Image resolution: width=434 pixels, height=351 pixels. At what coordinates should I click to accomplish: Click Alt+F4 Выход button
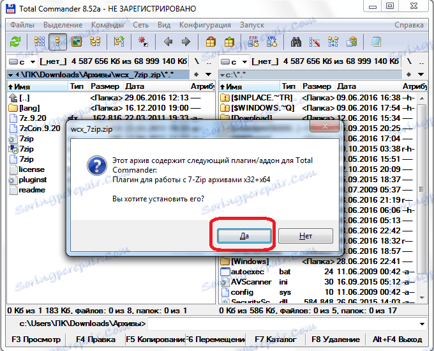(397, 339)
